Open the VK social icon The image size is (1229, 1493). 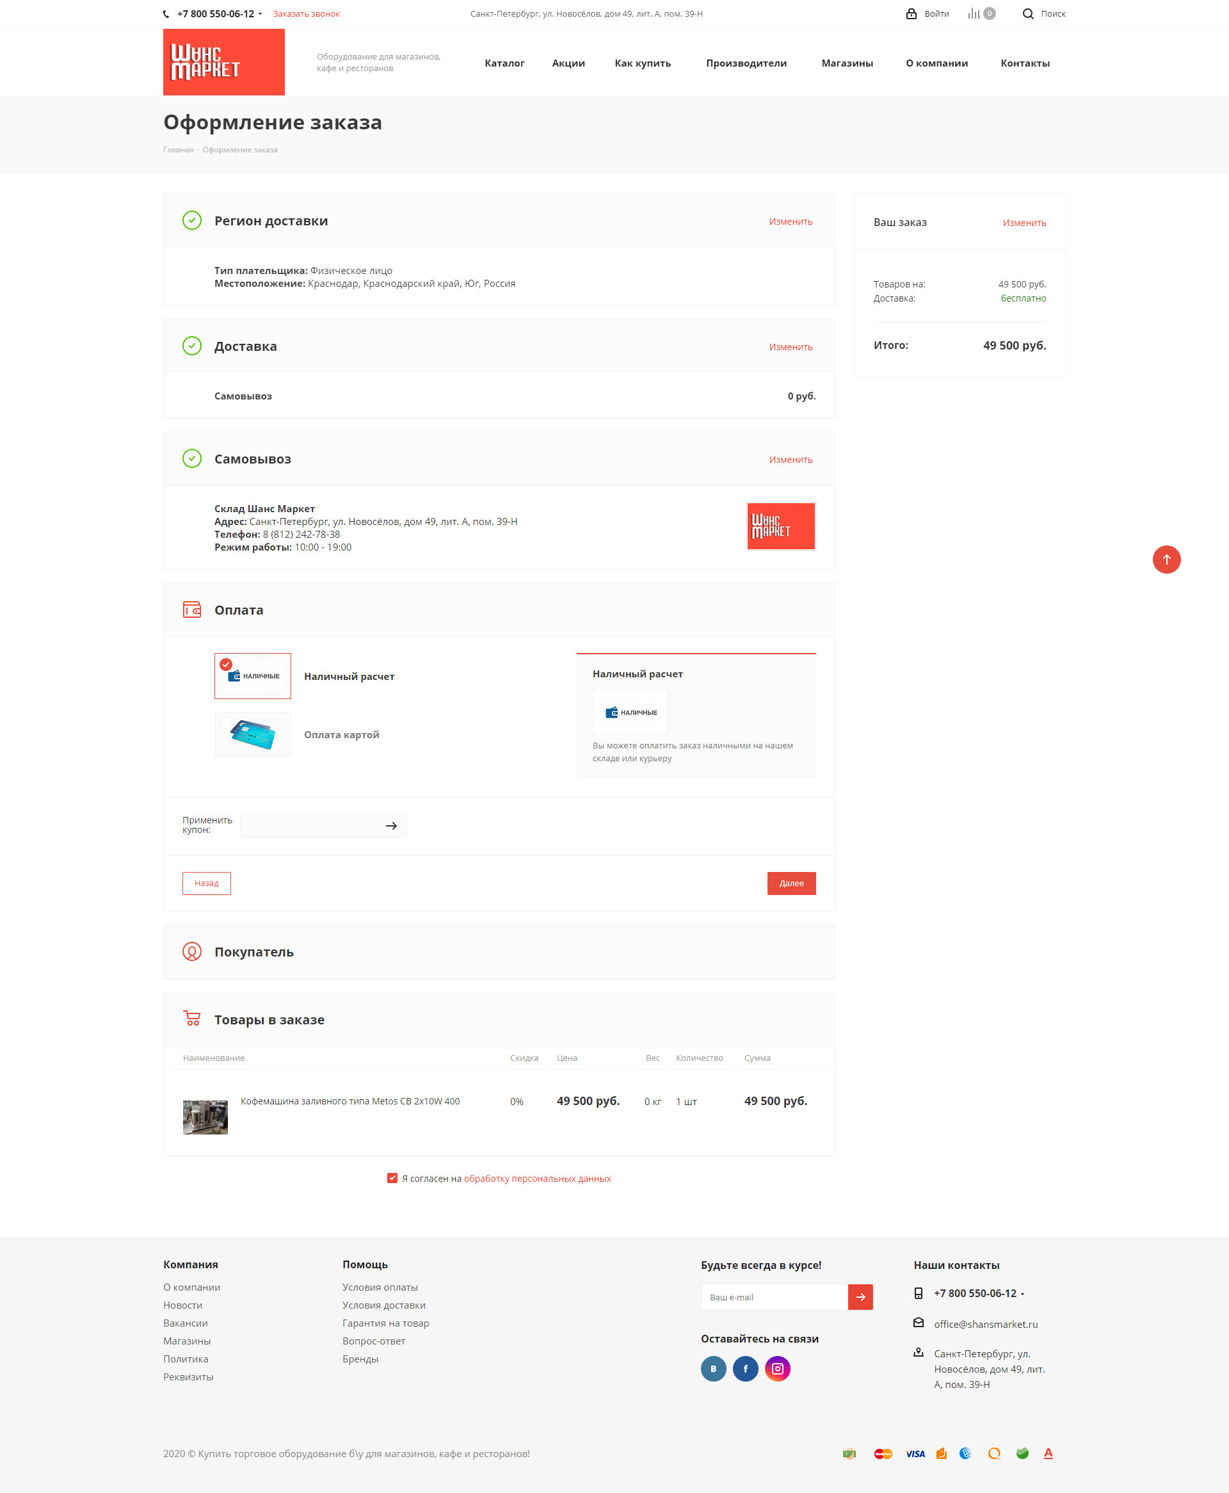coord(714,1368)
